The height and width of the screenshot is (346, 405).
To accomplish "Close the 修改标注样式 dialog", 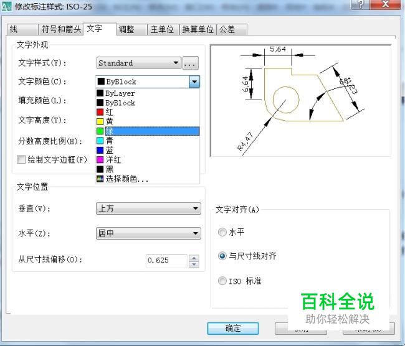I will point(386,4).
